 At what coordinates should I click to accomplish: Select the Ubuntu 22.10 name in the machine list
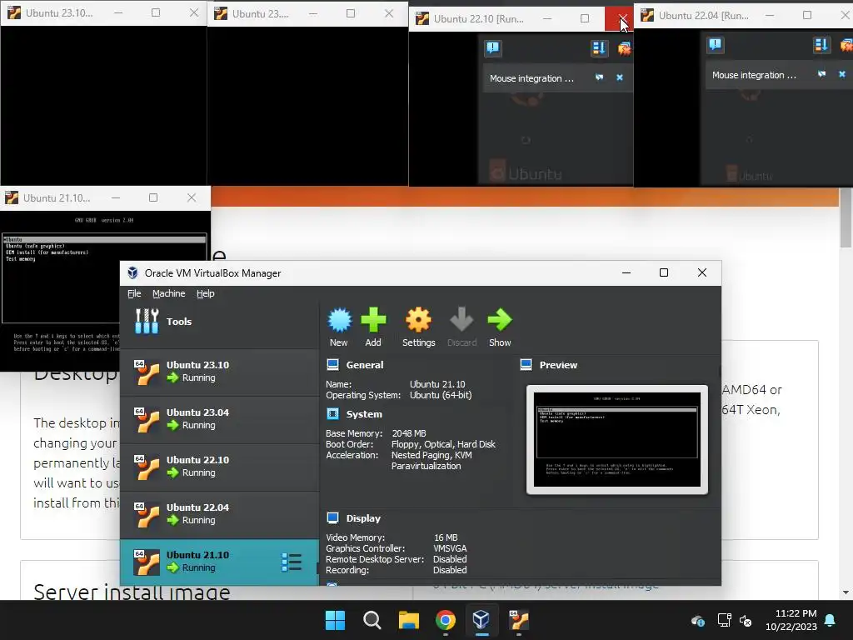point(197,460)
